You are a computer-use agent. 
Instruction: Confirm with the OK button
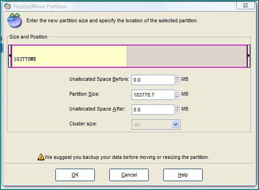(x=75, y=175)
